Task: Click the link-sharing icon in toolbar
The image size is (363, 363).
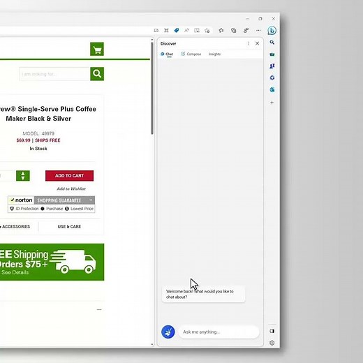Action: coord(246,30)
